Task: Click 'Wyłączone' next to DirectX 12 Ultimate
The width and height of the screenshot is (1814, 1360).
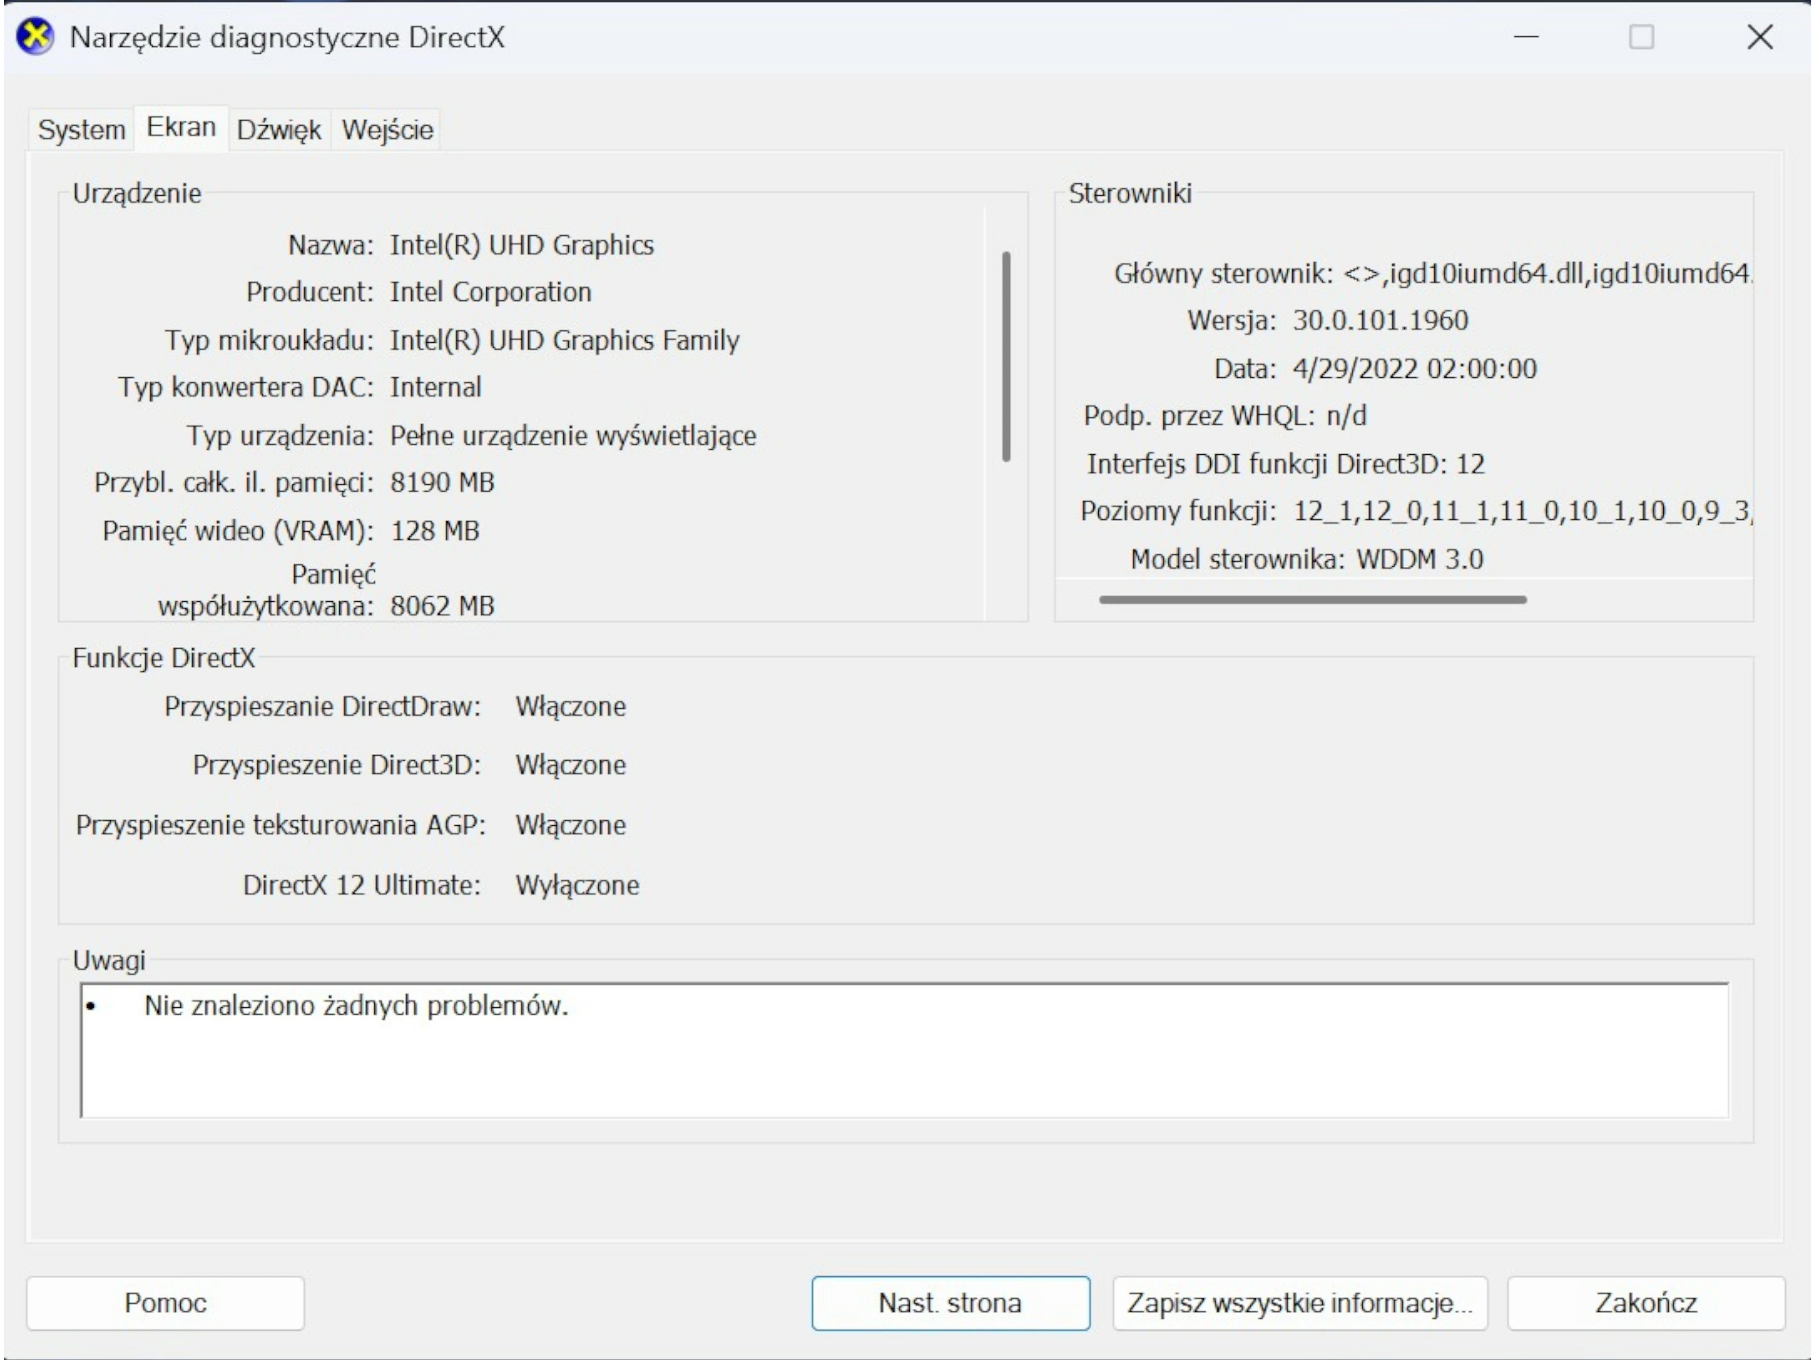Action: pos(577,886)
